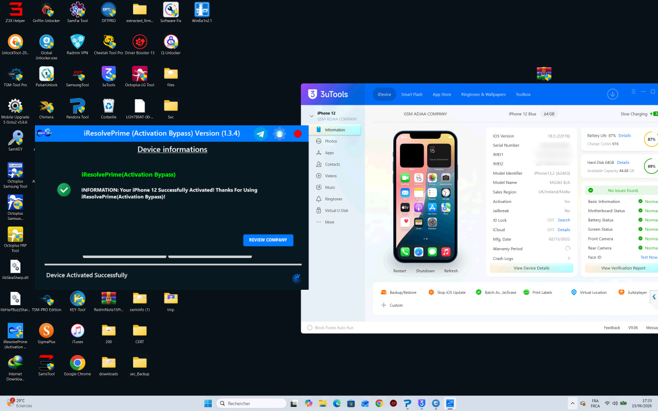Click the Stop iOS Update tool
Screen dimensions: 658x411
[x=447, y=292]
